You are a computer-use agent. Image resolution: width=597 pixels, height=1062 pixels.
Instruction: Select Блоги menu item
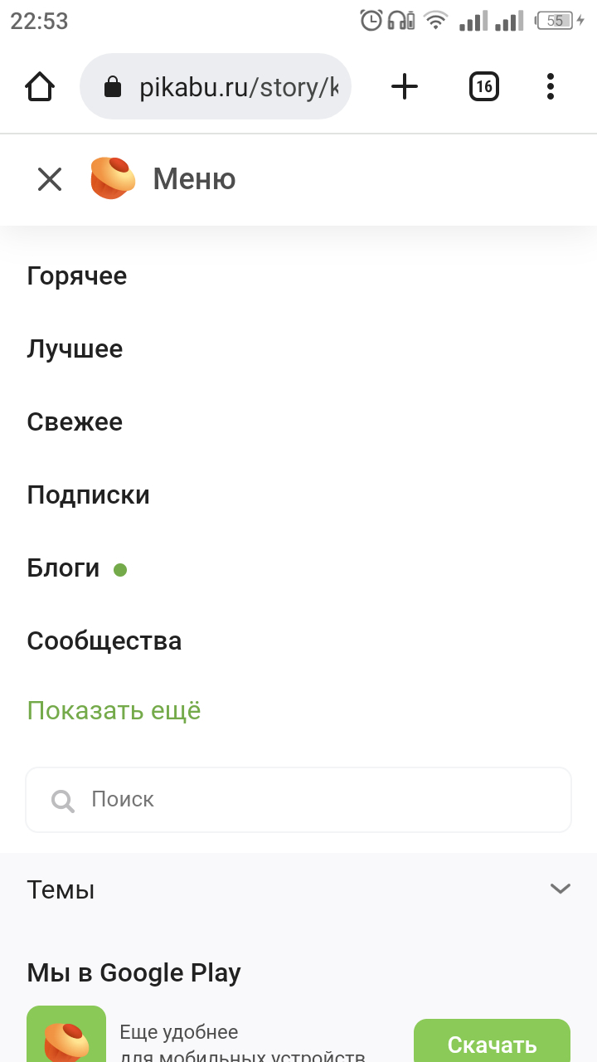pyautogui.click(x=64, y=568)
